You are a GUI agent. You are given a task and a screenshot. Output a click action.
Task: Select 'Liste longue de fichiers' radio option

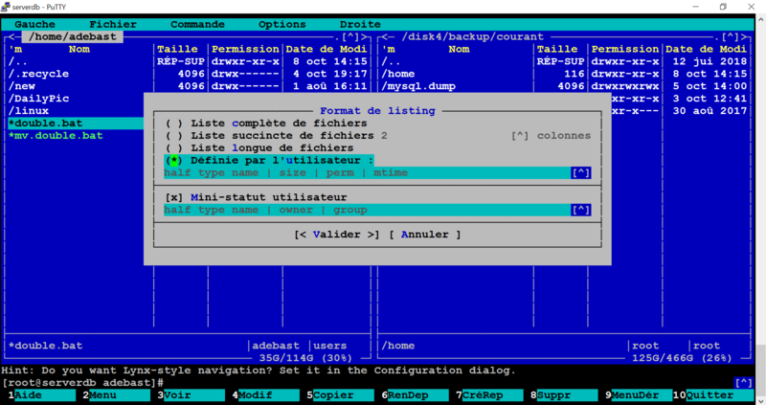point(259,147)
